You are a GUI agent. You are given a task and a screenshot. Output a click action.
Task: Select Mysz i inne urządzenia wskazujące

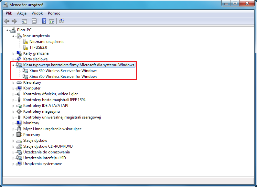(52, 129)
